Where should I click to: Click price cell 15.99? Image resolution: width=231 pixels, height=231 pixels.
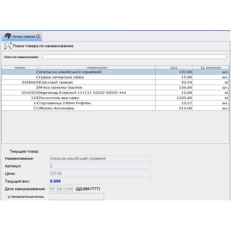pyautogui.click(x=174, y=93)
